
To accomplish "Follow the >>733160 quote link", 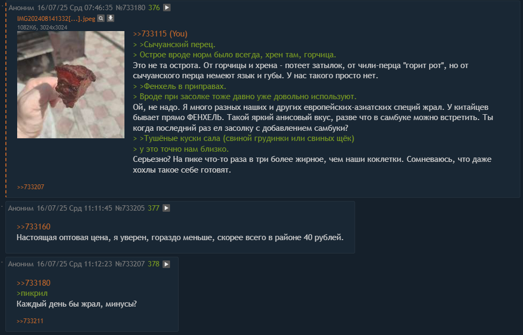I will pyautogui.click(x=33, y=227).
